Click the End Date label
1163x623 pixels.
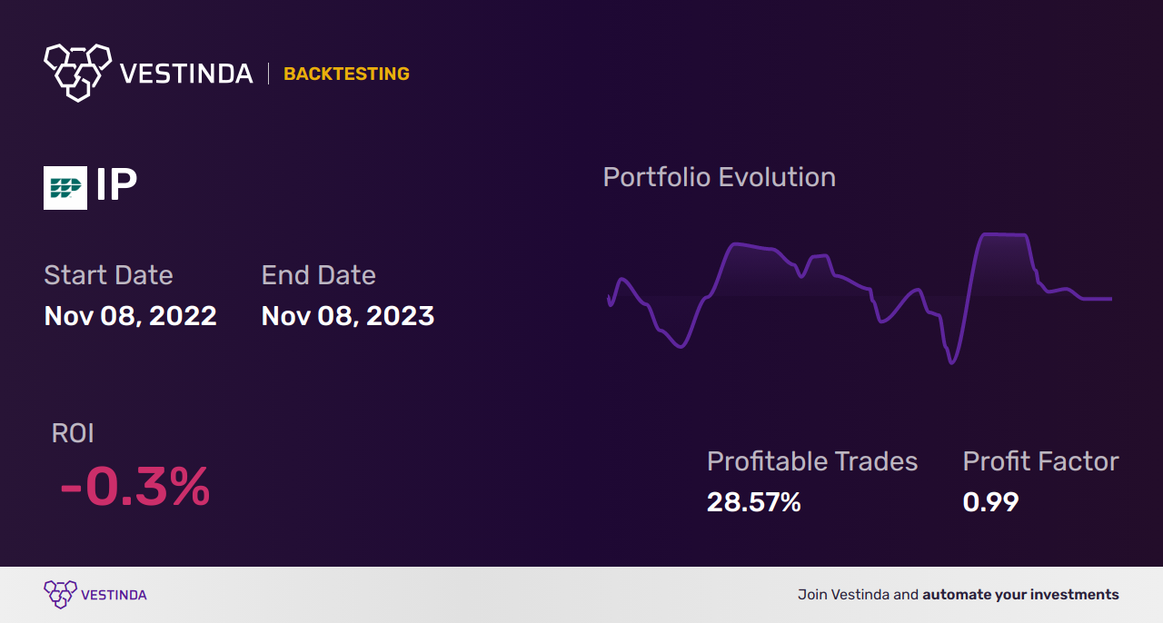coord(318,275)
